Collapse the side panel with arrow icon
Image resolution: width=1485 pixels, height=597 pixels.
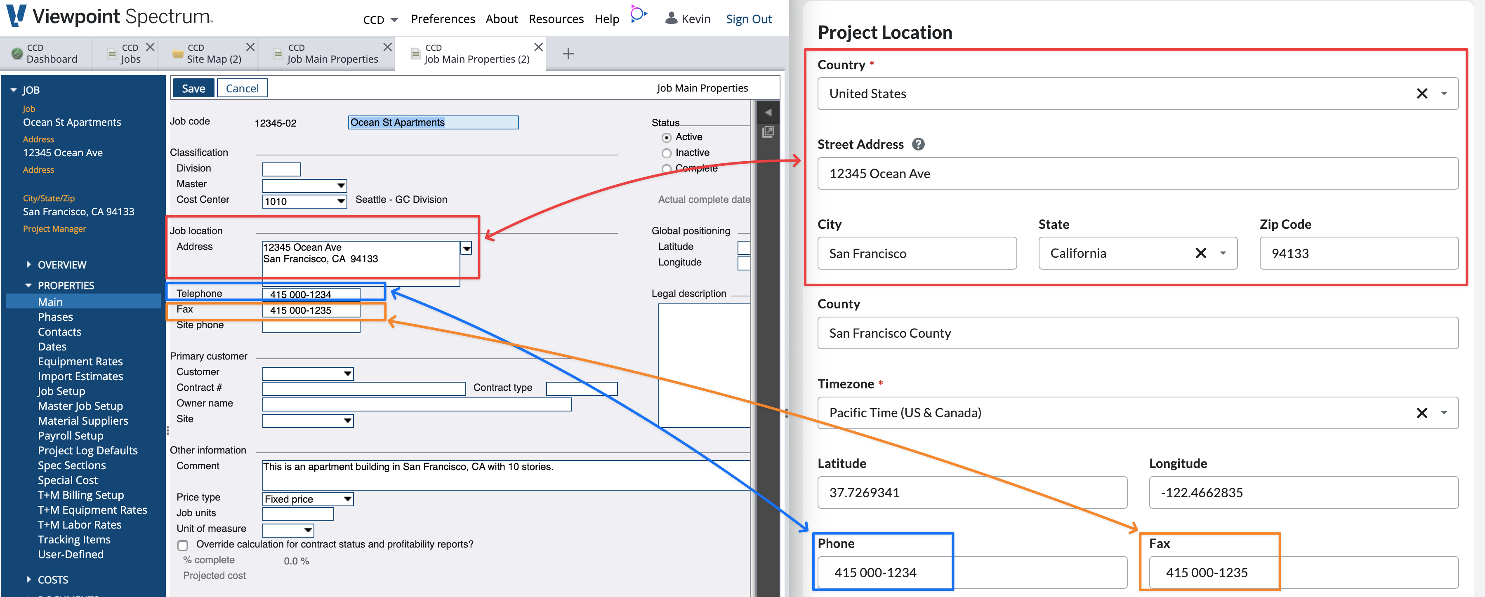coord(768,113)
